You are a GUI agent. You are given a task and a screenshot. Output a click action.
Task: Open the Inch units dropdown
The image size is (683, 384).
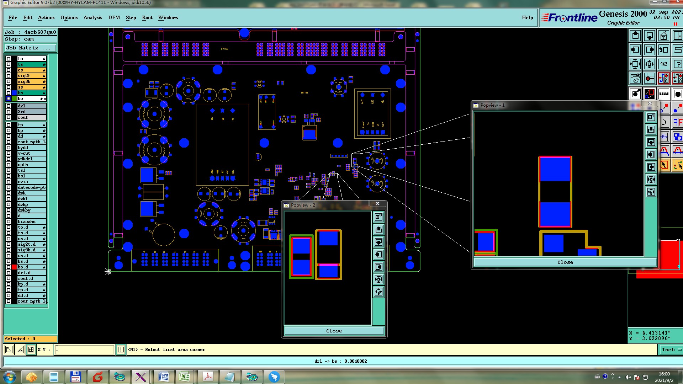(x=671, y=350)
